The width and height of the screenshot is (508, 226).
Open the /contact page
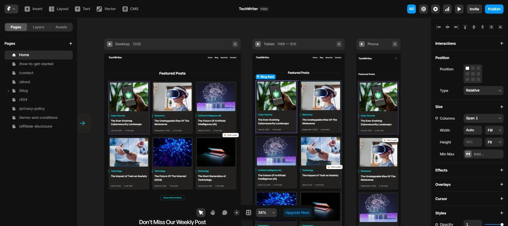(x=39, y=73)
